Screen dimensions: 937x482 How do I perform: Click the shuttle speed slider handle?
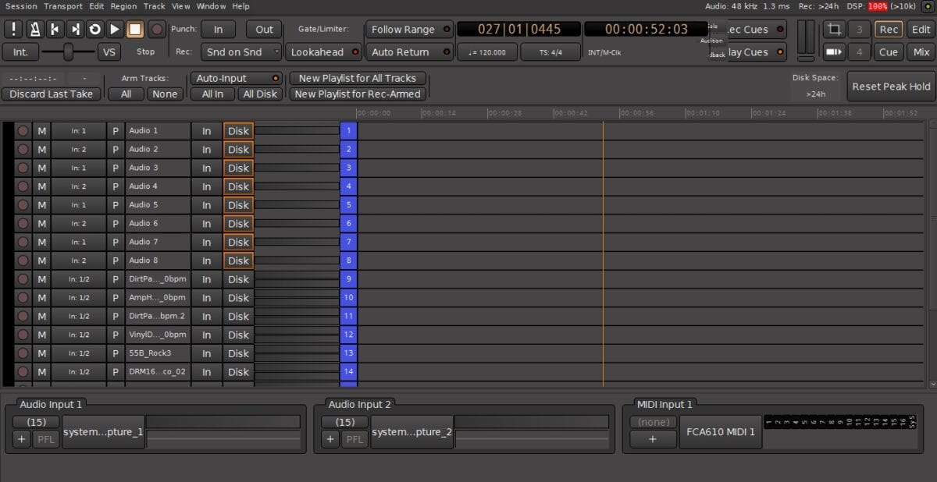click(x=69, y=52)
